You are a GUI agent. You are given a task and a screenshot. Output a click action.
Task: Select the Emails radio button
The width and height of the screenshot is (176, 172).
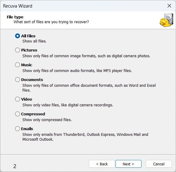18,129
